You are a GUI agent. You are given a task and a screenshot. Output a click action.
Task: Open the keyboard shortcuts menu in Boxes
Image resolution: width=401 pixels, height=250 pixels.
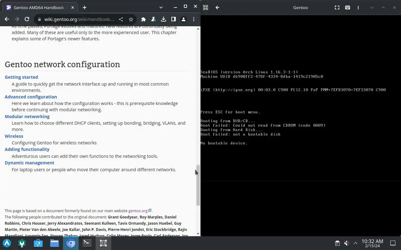coord(347,7)
